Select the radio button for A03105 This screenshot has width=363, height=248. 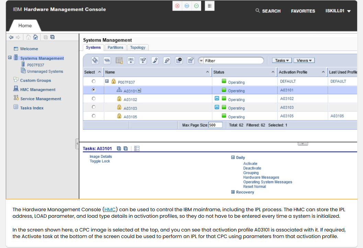pos(93,116)
